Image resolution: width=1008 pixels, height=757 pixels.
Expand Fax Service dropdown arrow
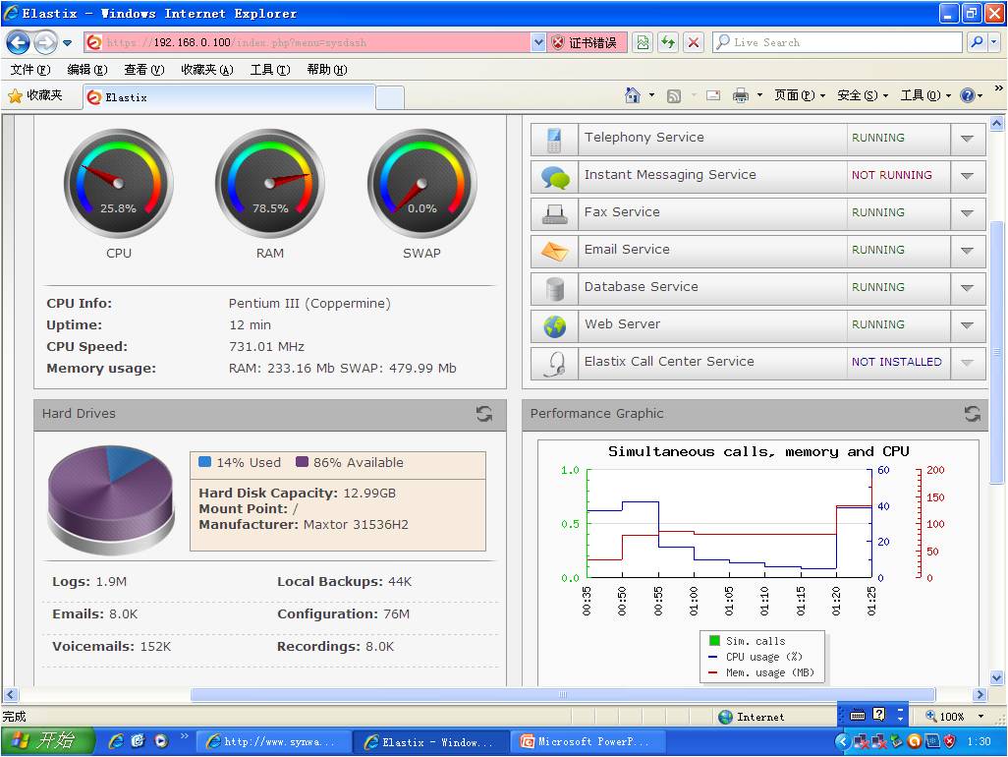coord(967,213)
